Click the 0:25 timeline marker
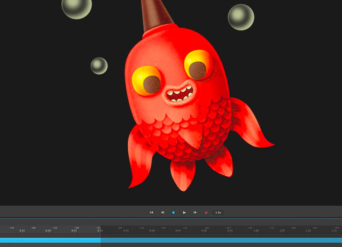The image size is (342, 247). coord(74,231)
